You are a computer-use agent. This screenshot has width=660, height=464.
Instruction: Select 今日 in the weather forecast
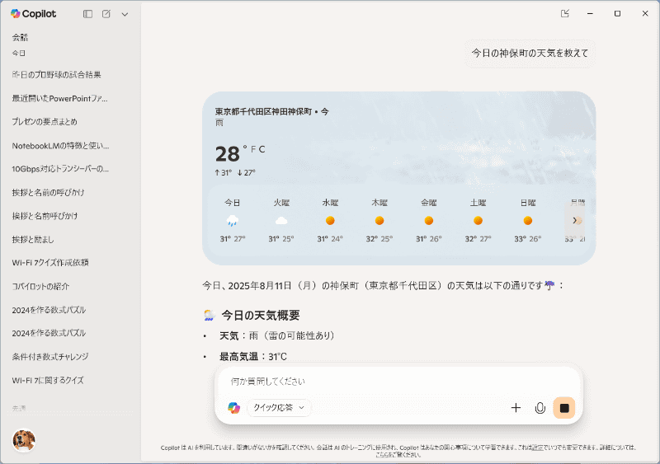coord(233,220)
